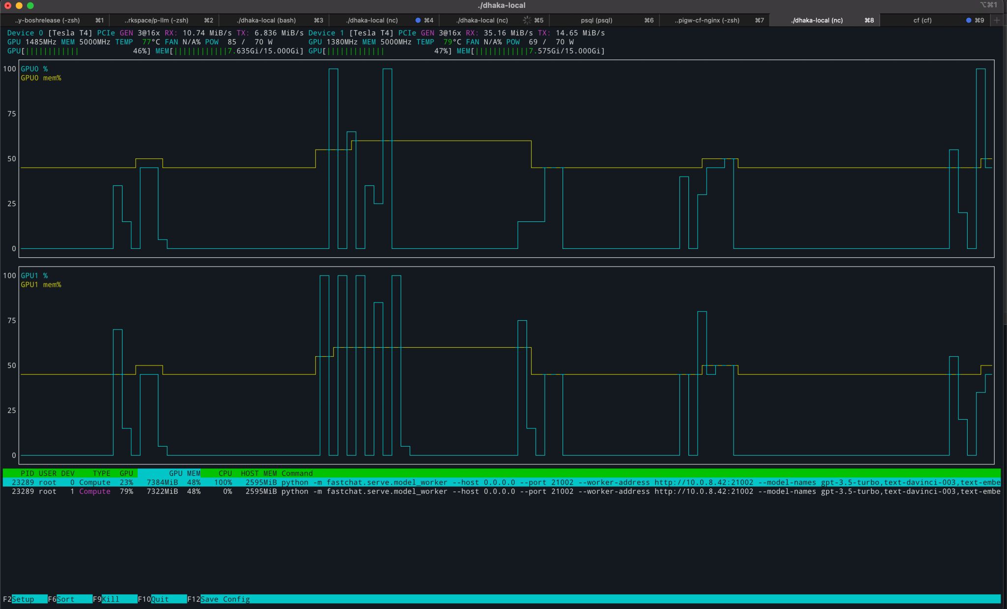1007x609 pixels.
Task: Click the HOST MEM column header
Action: pos(259,473)
